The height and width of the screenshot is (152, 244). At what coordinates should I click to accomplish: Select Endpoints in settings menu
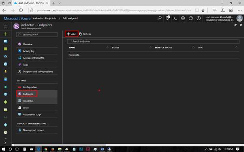coord(37,94)
